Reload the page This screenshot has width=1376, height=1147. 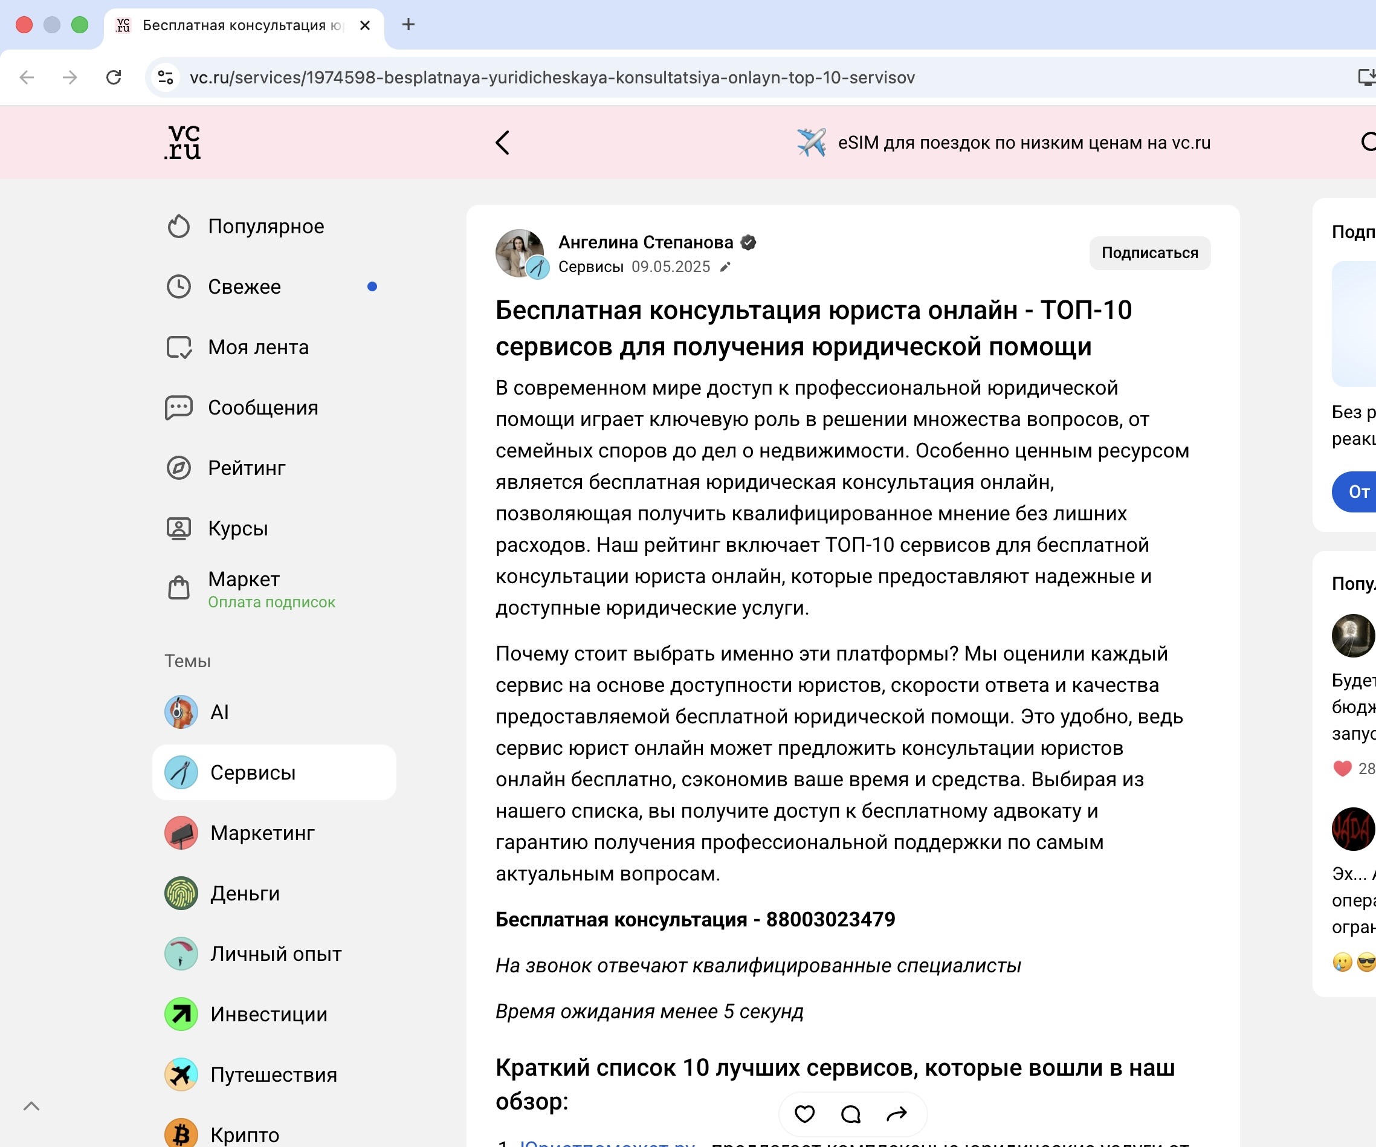pos(114,77)
